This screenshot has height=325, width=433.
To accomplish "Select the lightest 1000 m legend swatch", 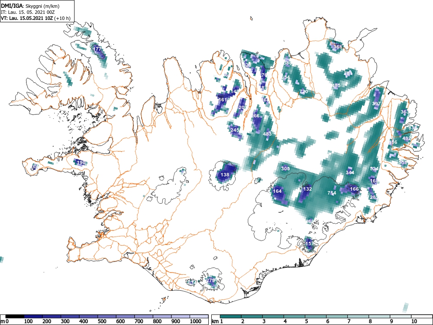I will tap(199, 316).
